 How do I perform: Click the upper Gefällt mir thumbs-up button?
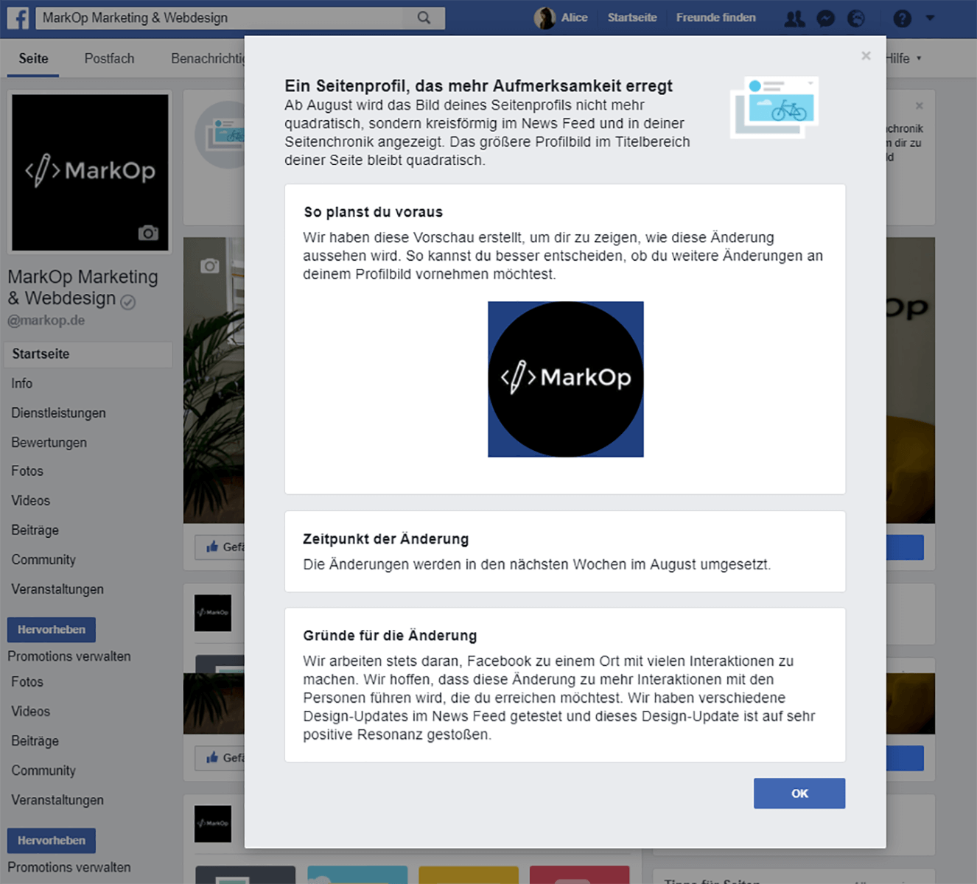[220, 547]
